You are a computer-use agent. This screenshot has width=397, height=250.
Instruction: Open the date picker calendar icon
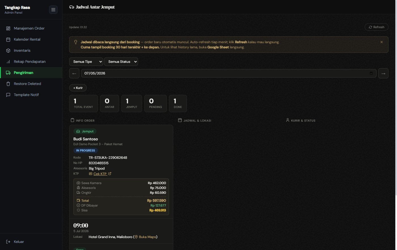pyautogui.click(x=371, y=73)
